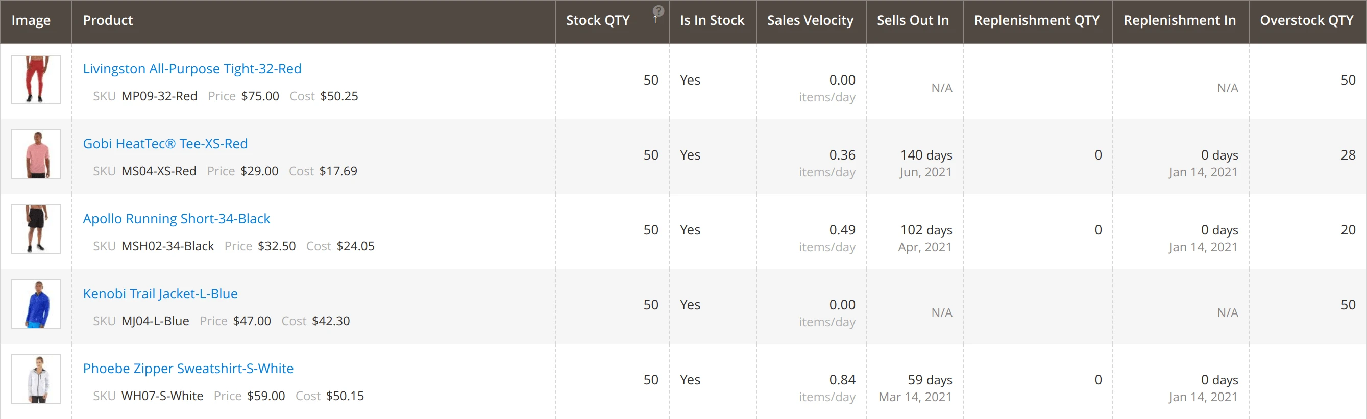
Task: Click the white sweatshirt image
Action: (x=36, y=379)
